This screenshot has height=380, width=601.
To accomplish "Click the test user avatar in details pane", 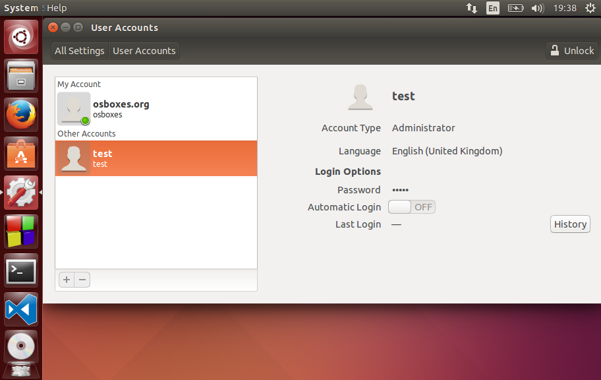I will (x=360, y=97).
